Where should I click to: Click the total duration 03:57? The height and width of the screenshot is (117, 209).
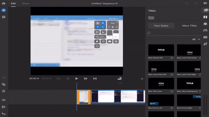(47, 79)
